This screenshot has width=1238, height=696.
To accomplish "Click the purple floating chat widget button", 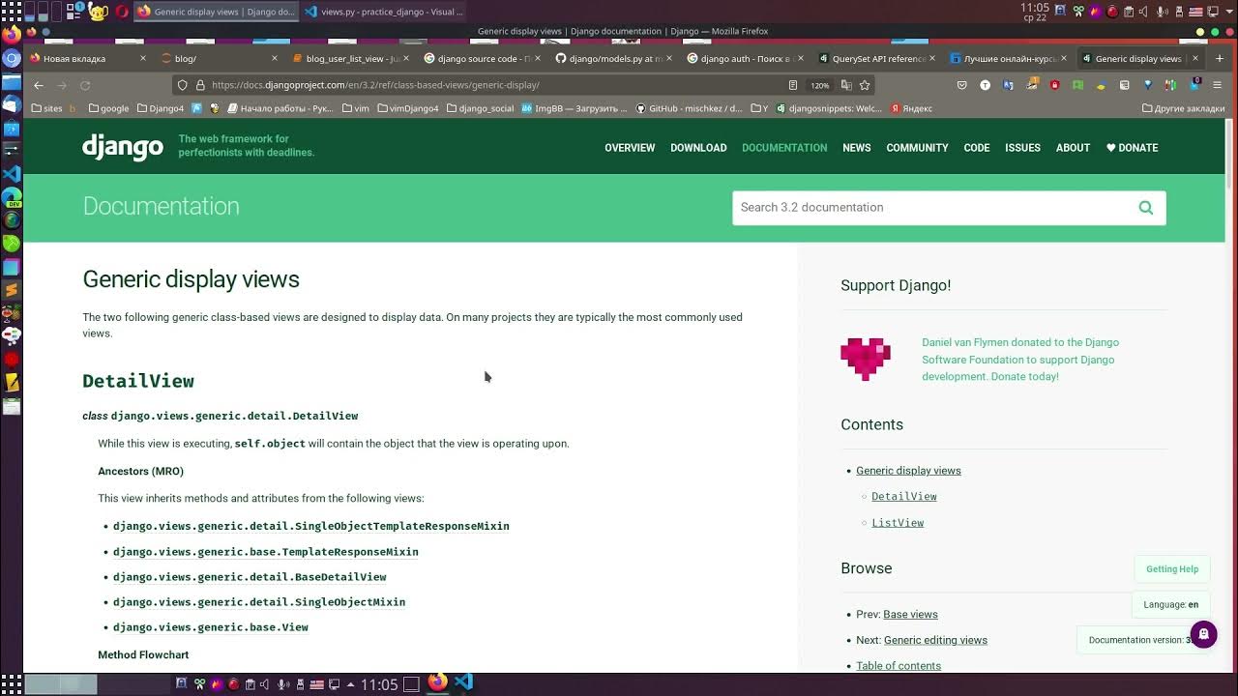I will (x=1203, y=634).
